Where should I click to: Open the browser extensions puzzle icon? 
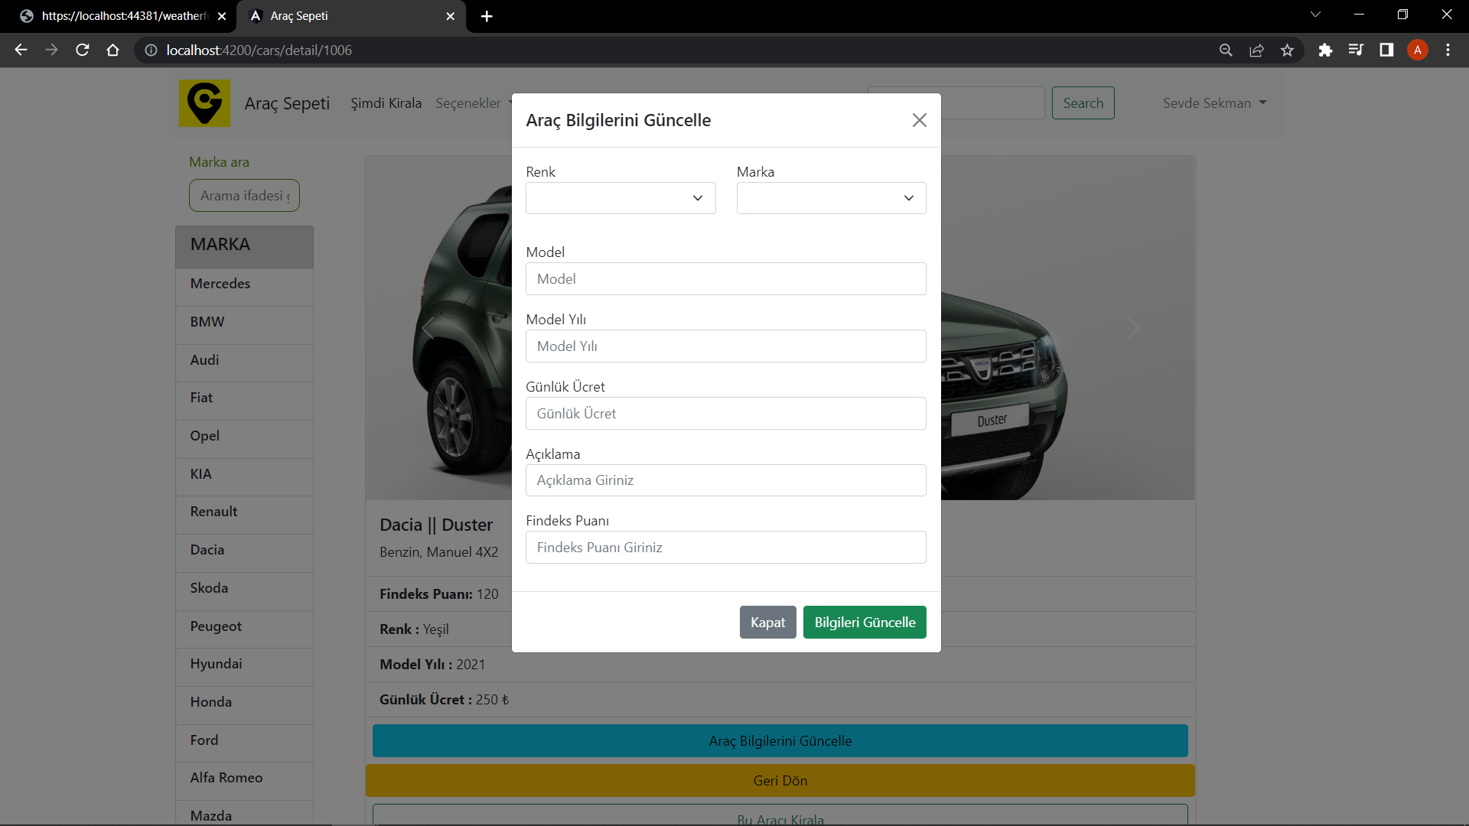click(1325, 50)
